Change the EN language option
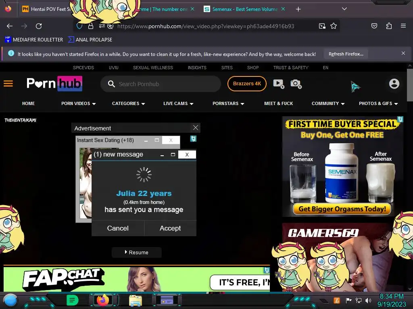413x309 pixels. click(325, 68)
